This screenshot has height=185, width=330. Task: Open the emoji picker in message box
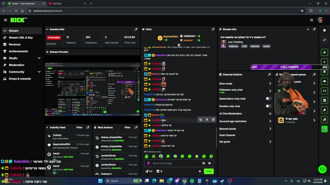click(209, 163)
